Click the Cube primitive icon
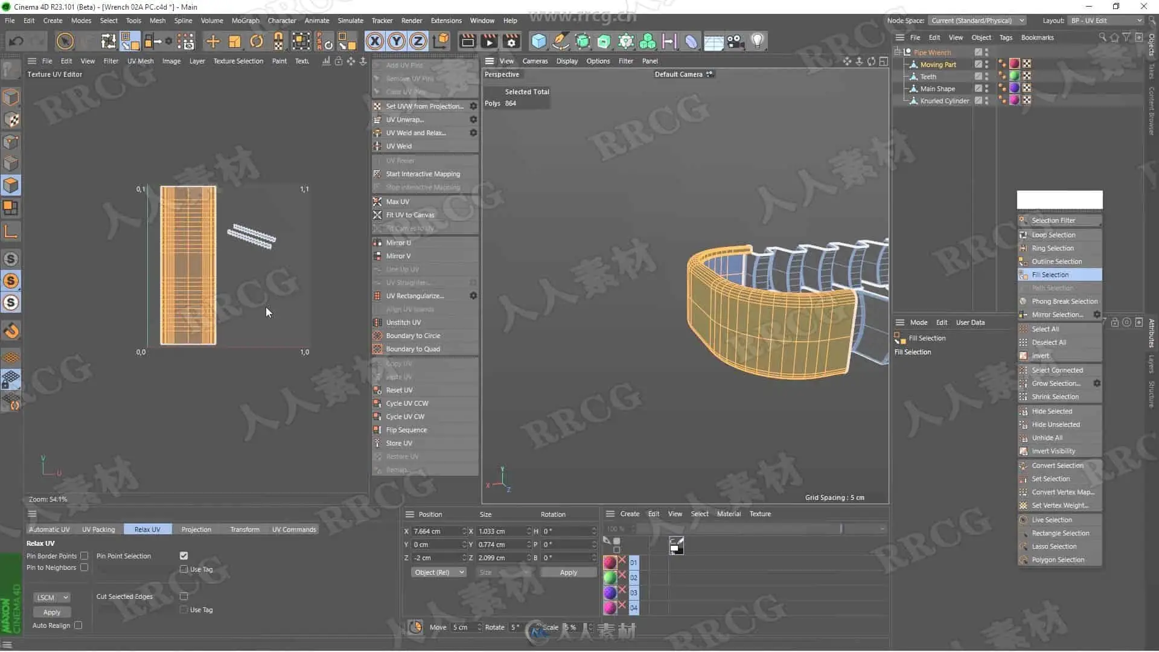The image size is (1159, 652). tap(538, 41)
